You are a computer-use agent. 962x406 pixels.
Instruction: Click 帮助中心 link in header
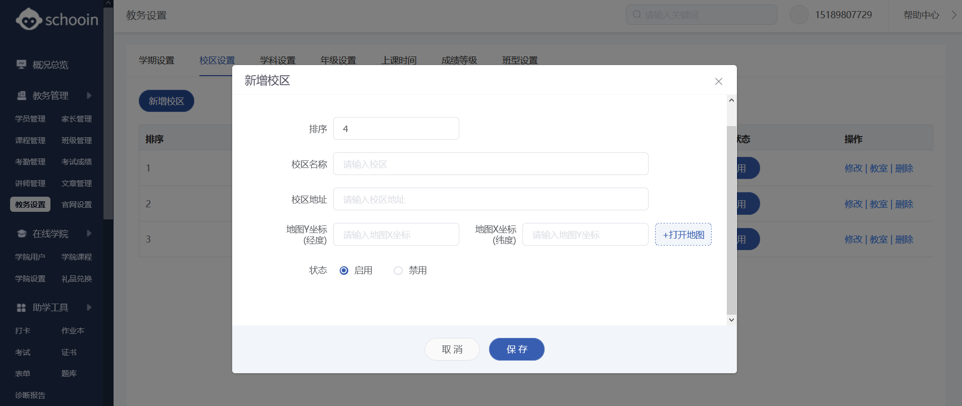coord(921,15)
